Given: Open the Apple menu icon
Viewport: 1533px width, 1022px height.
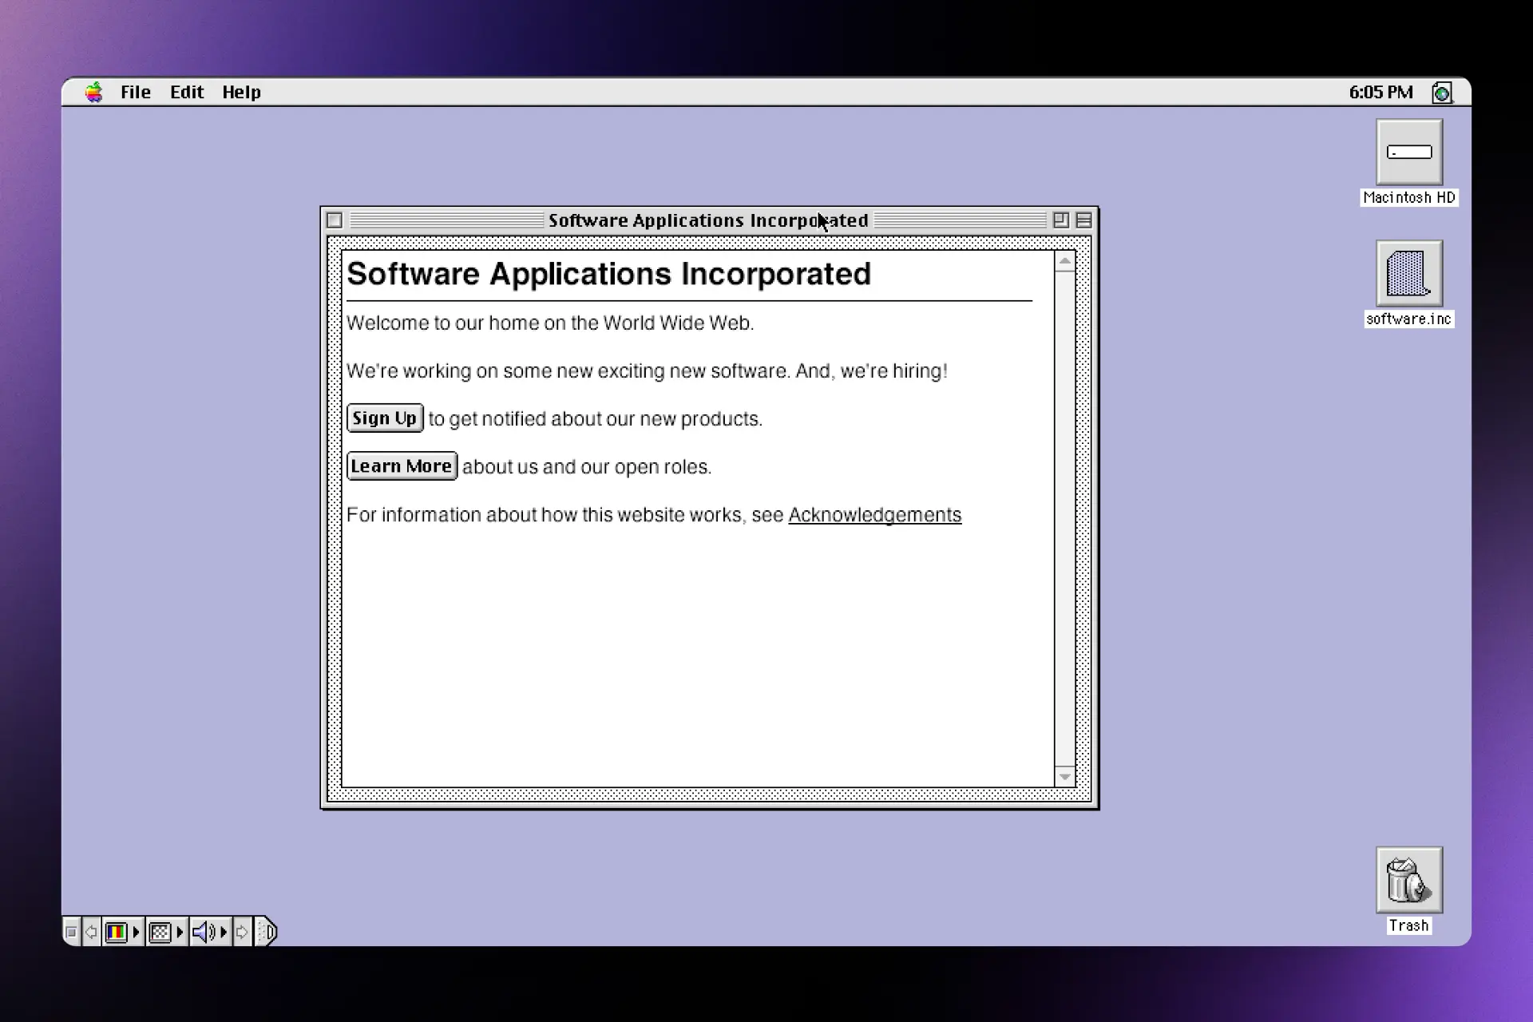Looking at the screenshot, I should [94, 93].
